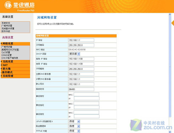Open DHCP客户端列表 in the sidebar

click(x=10, y=58)
